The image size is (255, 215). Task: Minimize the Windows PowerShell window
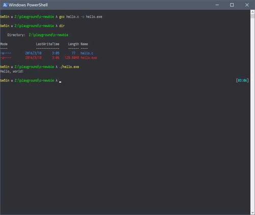(217, 5)
